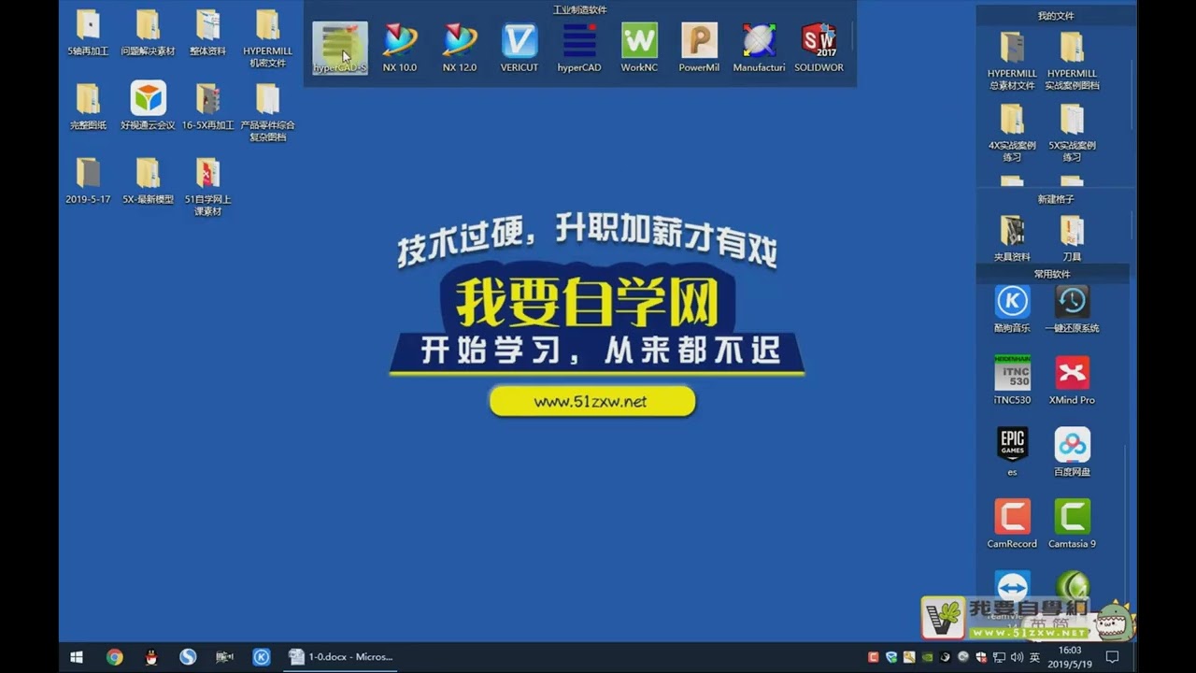Click the key icon in system tray
The width and height of the screenshot is (1196, 673).
[909, 657]
